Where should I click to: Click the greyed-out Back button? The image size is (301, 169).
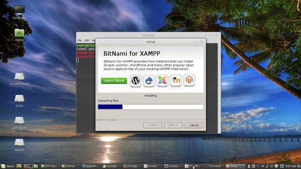point(152,125)
